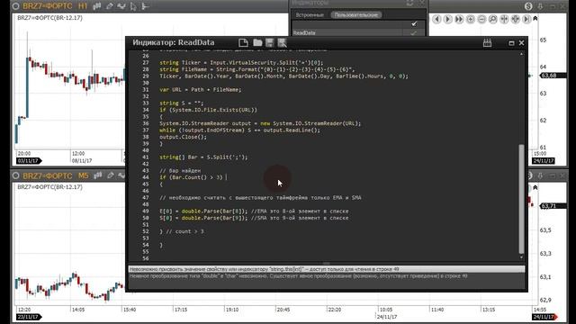Click the first error message about string.this[int]

pos(326,269)
